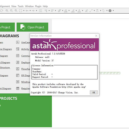Open the Alignment menu
Screen dimensions: 129x129
point(5,6)
